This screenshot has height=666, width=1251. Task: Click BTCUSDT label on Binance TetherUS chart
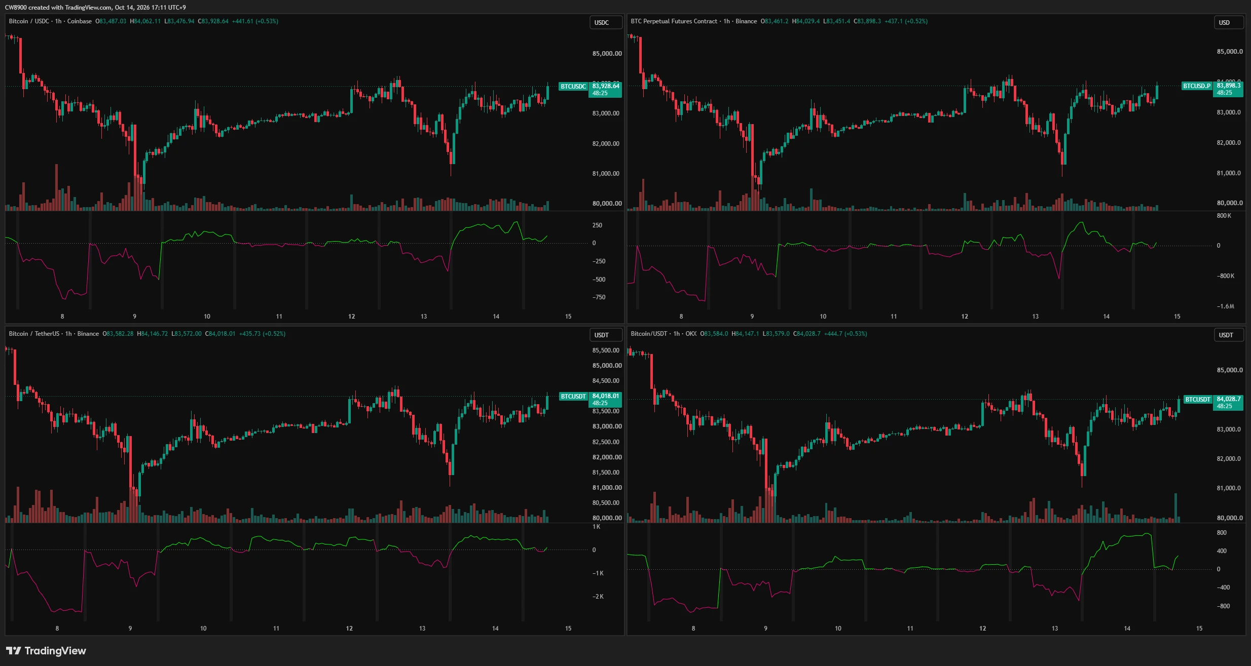coord(573,397)
